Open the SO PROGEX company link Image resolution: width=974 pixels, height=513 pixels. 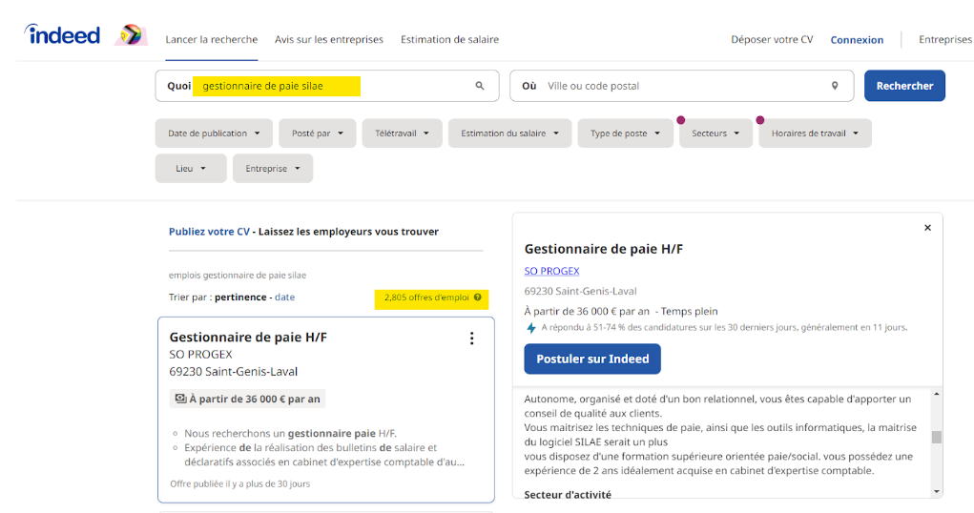551,271
